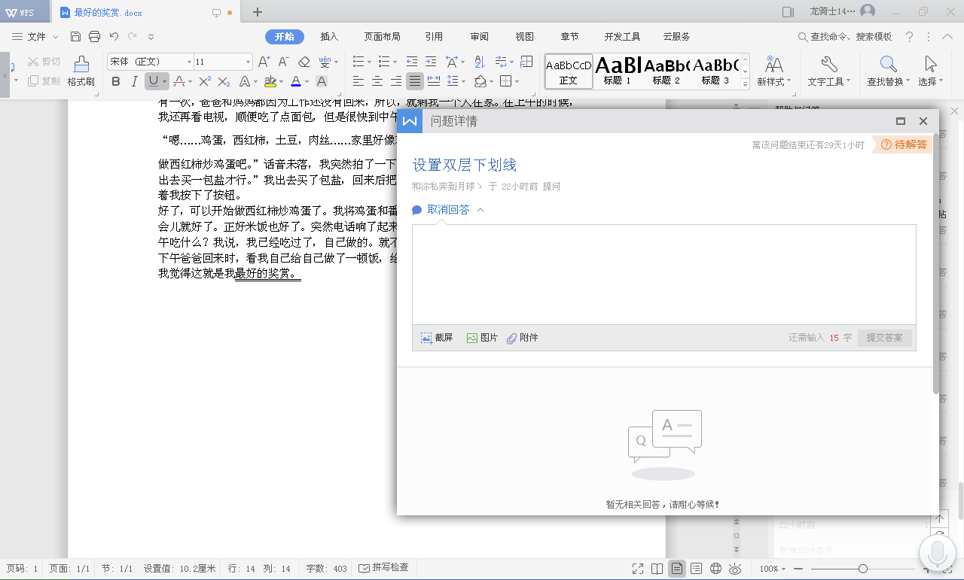This screenshot has height=580, width=964.
Task: Click the Format Painter (格式刷) tool
Action: click(x=81, y=71)
